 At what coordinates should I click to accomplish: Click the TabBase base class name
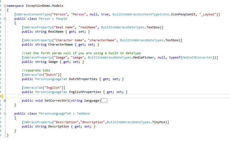click(x=83, y=113)
